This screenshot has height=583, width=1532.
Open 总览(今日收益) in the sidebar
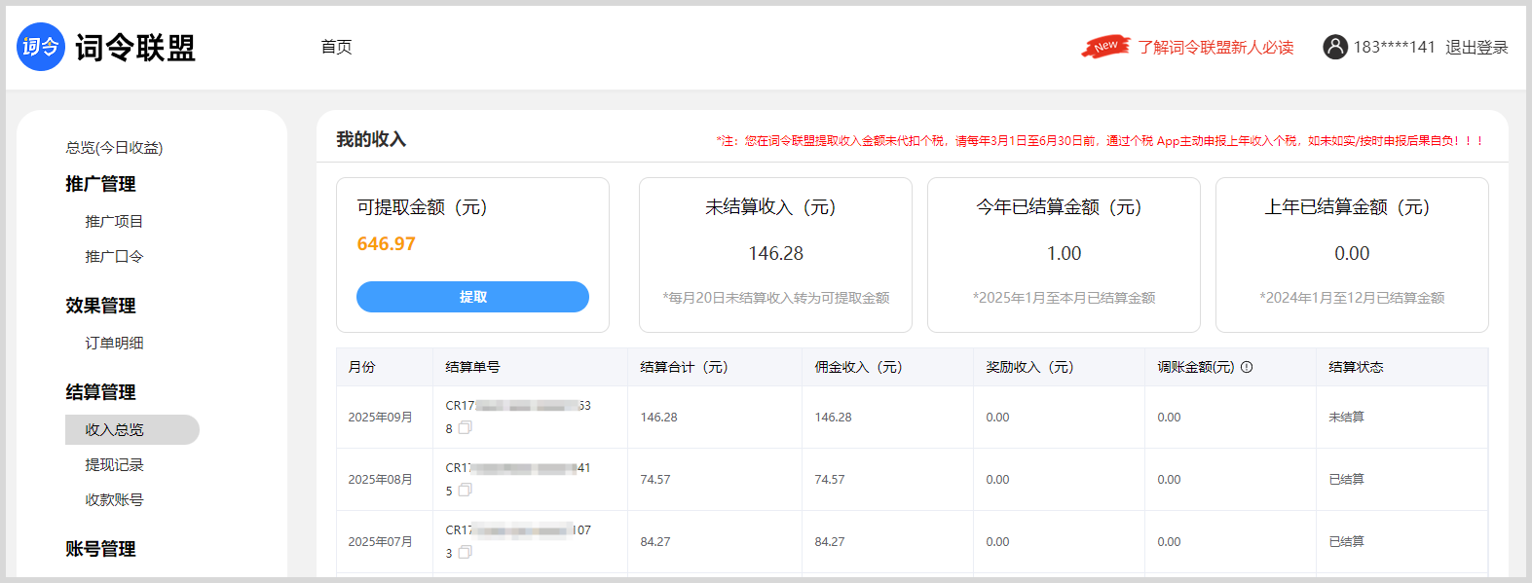click(114, 148)
